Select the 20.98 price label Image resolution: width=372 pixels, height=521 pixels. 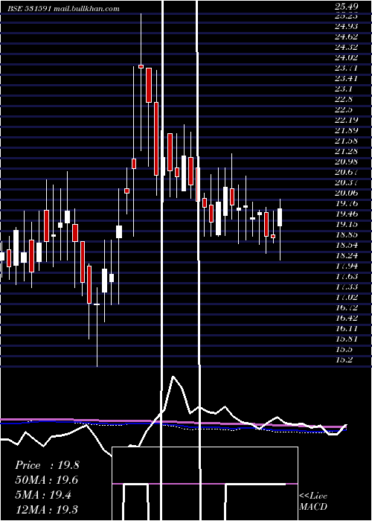click(347, 162)
